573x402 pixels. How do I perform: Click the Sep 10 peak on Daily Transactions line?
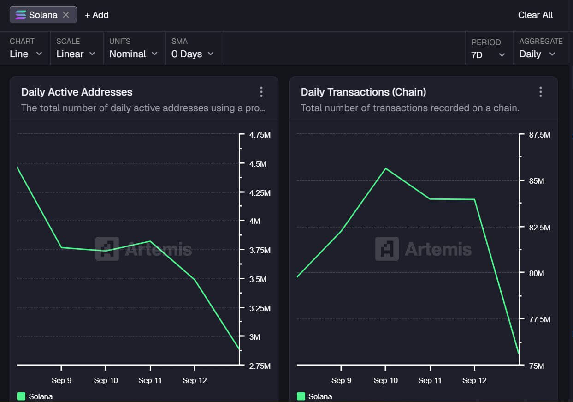click(385, 168)
